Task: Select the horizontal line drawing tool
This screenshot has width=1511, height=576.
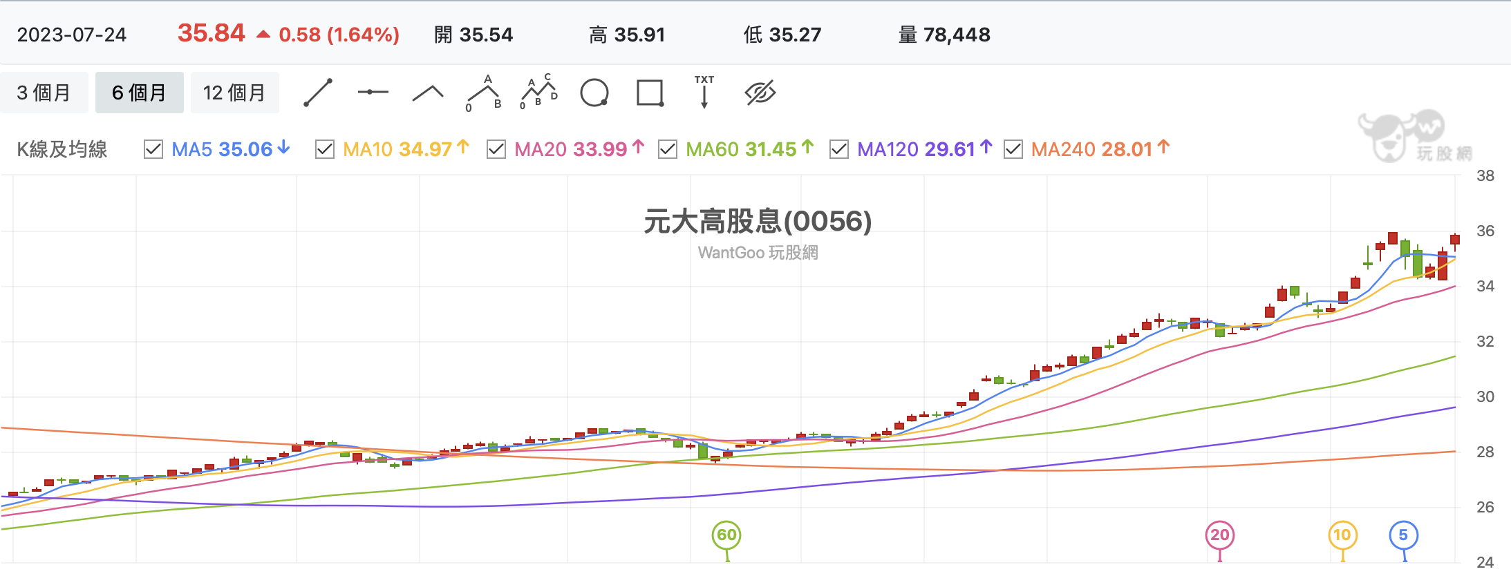Action: [x=373, y=92]
